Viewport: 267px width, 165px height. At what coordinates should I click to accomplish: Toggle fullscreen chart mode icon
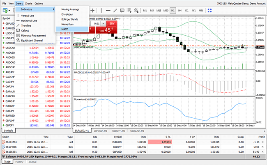pyautogui.click(x=209, y=11)
